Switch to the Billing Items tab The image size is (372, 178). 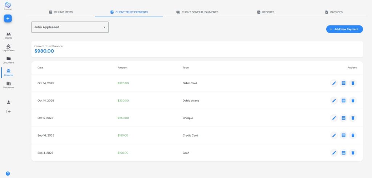61,12
